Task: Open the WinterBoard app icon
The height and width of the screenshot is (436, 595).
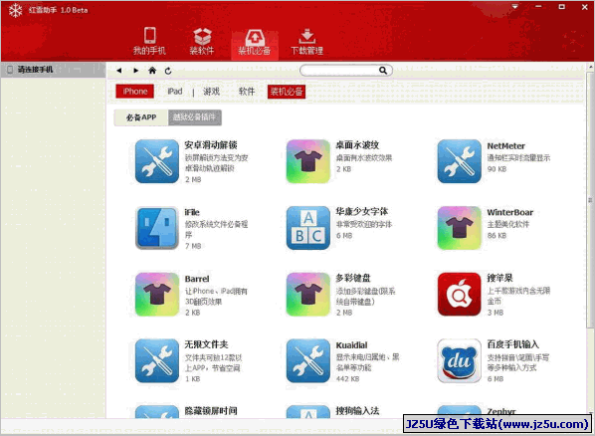Action: [x=459, y=228]
